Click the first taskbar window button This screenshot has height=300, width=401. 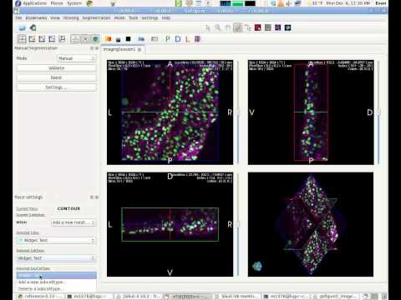click(40, 297)
